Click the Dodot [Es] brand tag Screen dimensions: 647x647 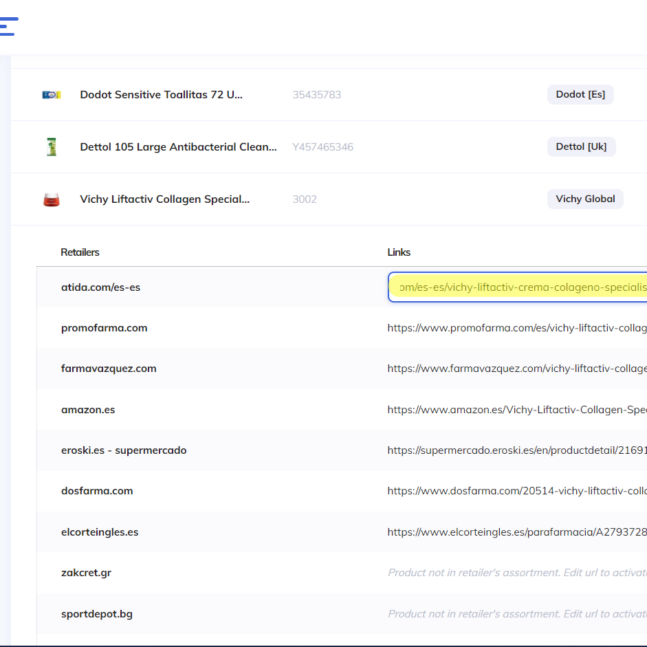click(x=580, y=94)
